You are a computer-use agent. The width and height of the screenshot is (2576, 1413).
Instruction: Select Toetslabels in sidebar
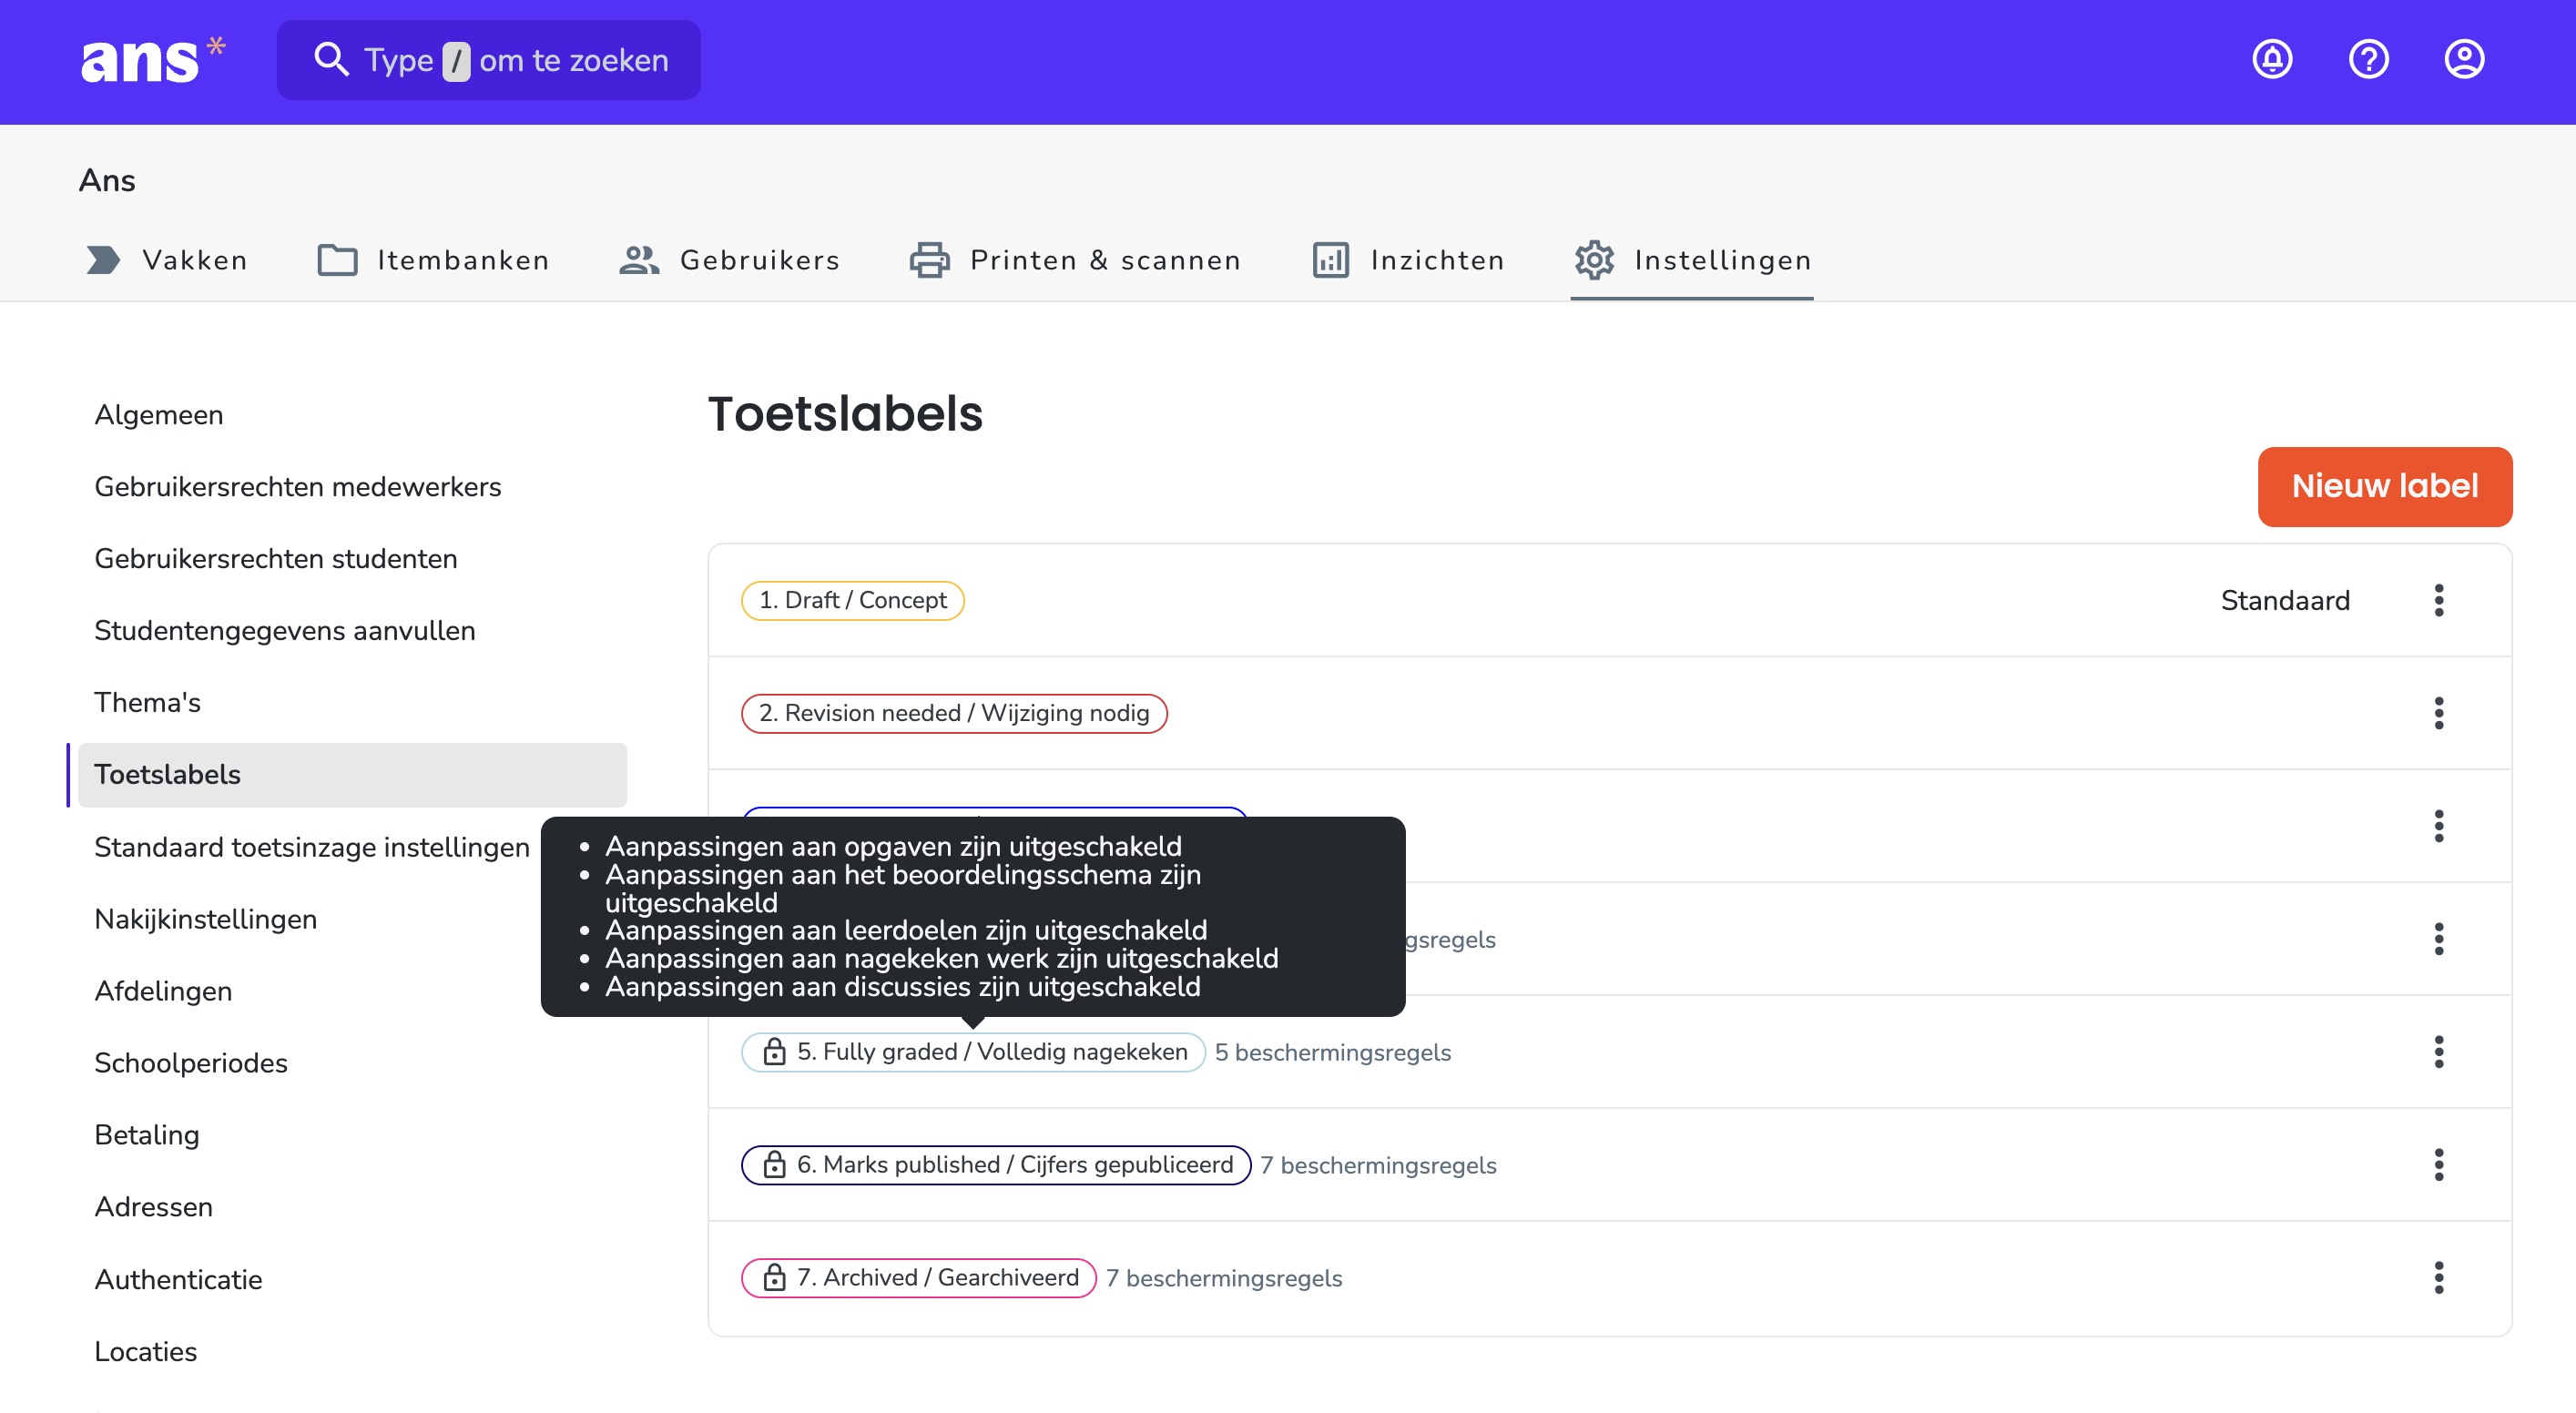(352, 775)
